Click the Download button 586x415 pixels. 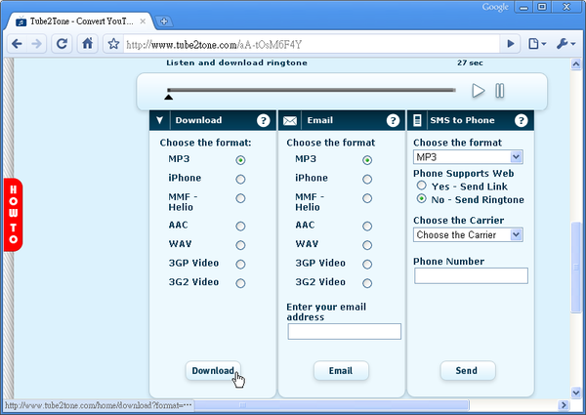pos(213,370)
